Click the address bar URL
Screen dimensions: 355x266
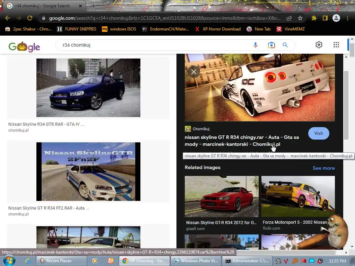[165, 18]
